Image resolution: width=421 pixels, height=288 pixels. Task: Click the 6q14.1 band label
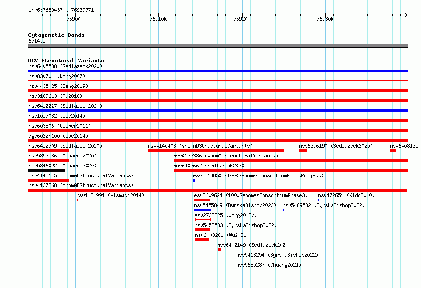click(37, 41)
